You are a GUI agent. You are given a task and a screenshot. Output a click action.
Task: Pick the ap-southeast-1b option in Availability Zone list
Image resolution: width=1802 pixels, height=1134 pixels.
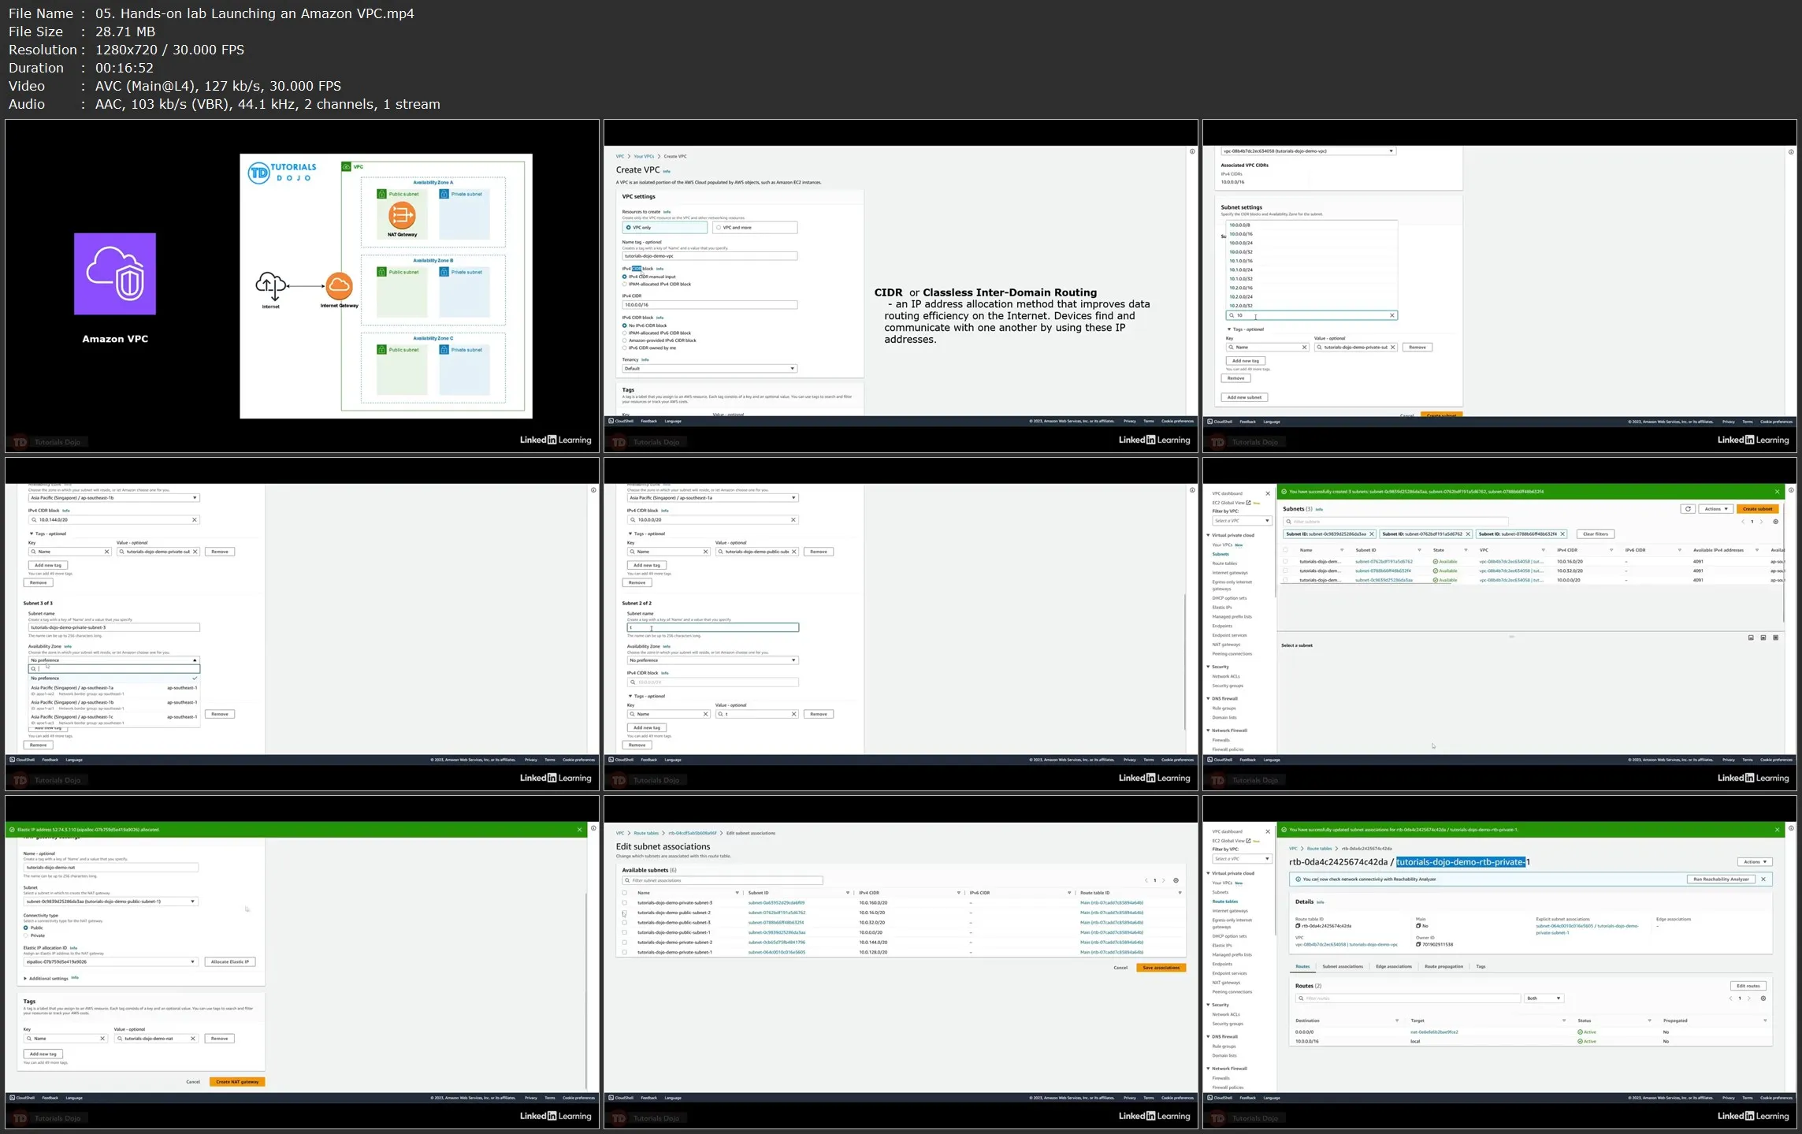113,705
